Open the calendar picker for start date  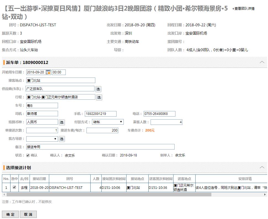pyautogui.click(x=48, y=72)
